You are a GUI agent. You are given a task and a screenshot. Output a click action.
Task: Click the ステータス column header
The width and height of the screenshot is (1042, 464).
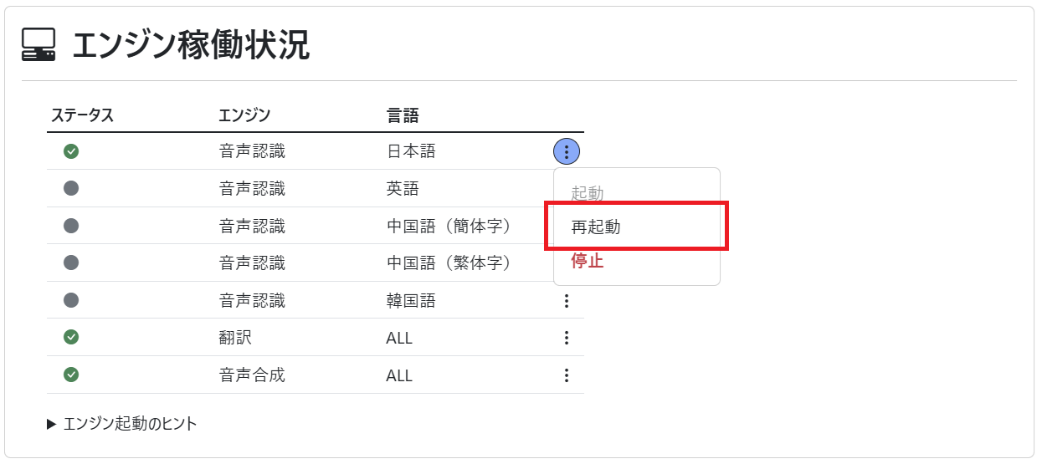[82, 115]
